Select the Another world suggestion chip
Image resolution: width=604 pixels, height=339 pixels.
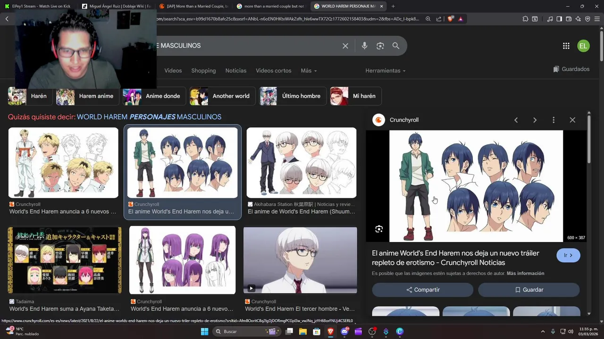pos(222,96)
